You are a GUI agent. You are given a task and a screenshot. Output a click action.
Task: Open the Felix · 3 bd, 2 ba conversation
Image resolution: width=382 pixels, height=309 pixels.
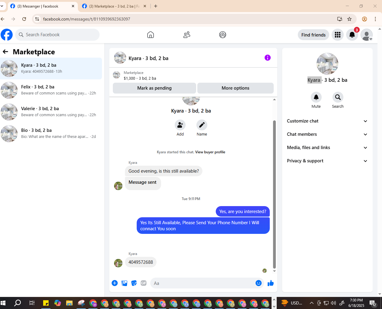51,90
